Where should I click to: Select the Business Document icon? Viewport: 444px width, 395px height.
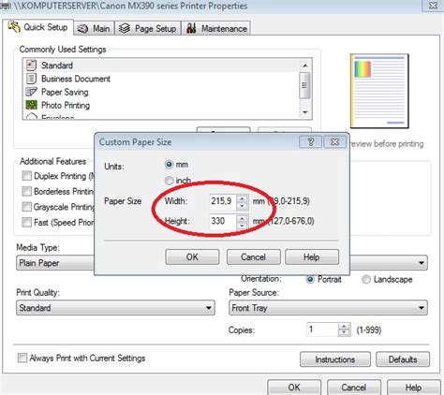click(x=31, y=79)
